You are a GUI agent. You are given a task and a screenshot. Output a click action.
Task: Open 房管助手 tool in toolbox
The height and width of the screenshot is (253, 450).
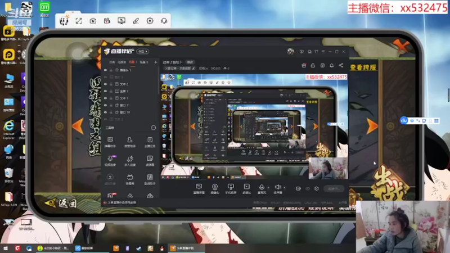click(130, 142)
